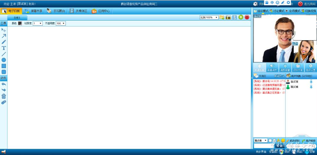Screen dimensions: 317x155
Task: Choose the square shape tool
Action: 4,66
